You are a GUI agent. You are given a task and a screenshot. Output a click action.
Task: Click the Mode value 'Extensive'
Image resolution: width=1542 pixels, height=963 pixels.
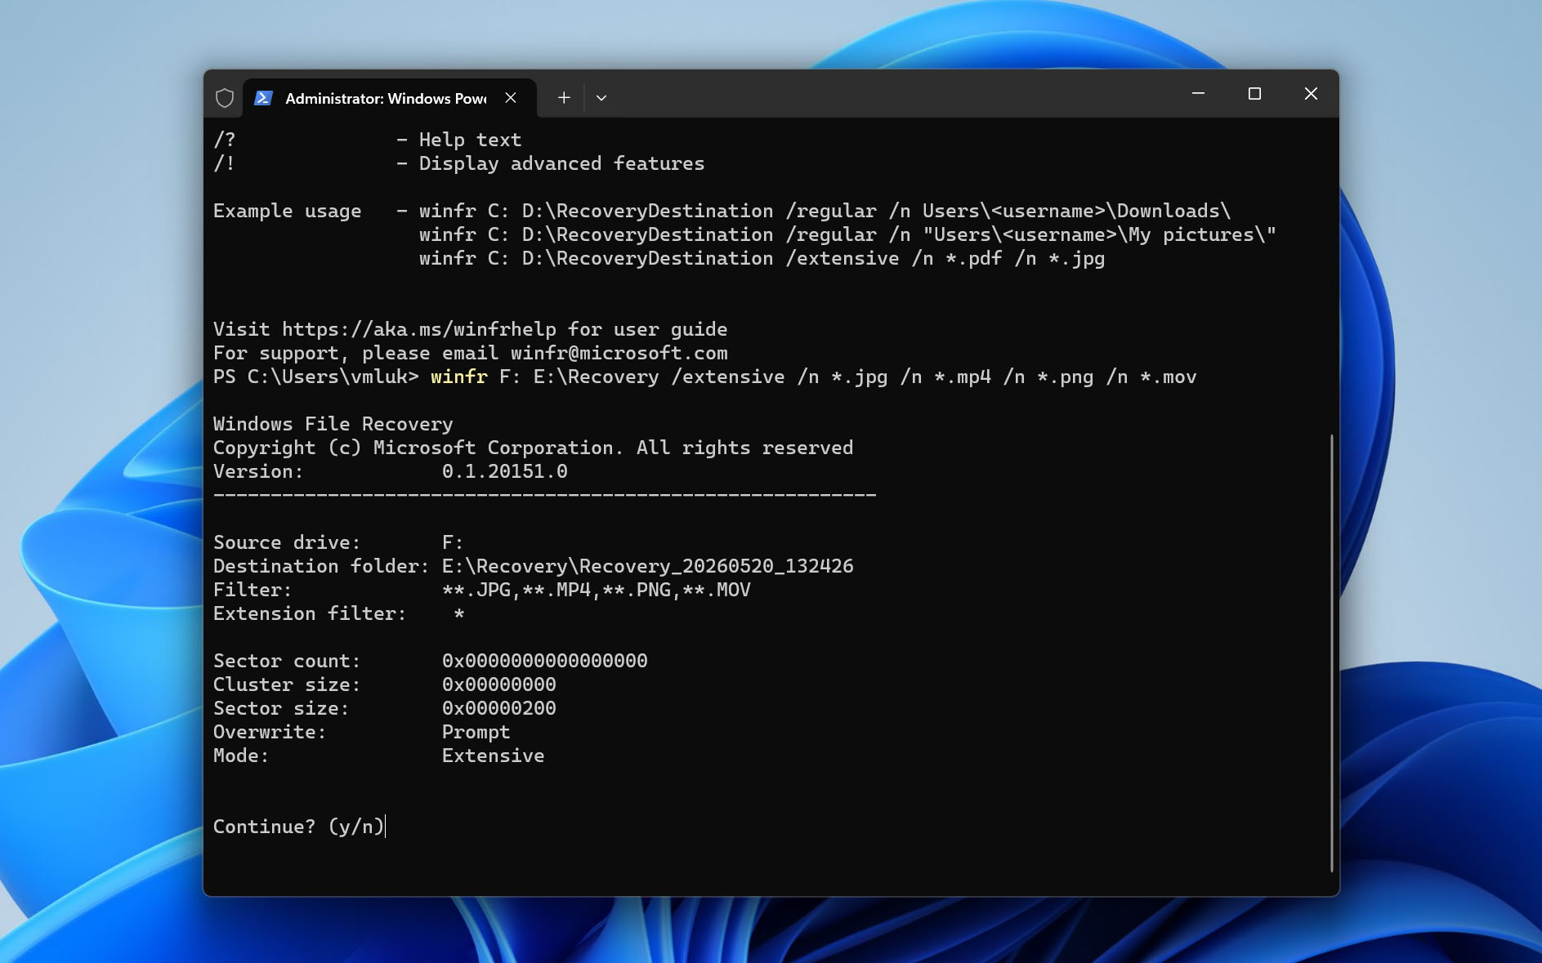click(x=493, y=756)
